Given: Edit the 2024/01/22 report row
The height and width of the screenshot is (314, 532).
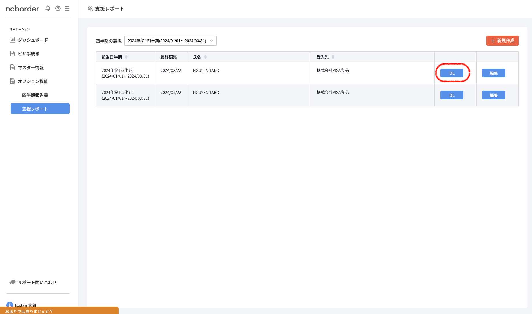Looking at the screenshot, I should (493, 95).
